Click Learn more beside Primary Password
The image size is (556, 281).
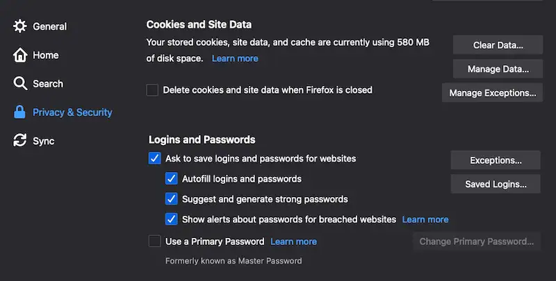(x=293, y=241)
